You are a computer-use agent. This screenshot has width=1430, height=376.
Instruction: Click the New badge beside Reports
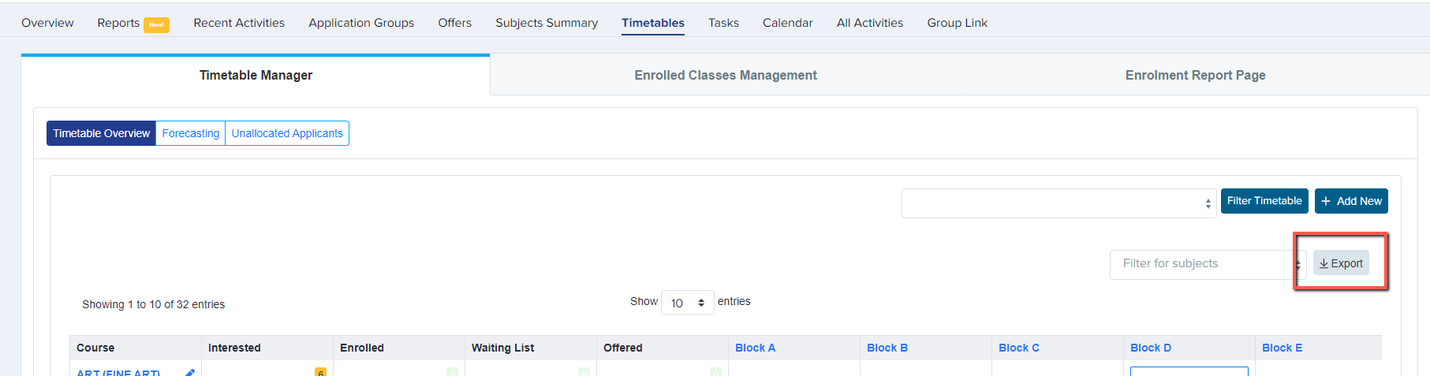pos(156,24)
